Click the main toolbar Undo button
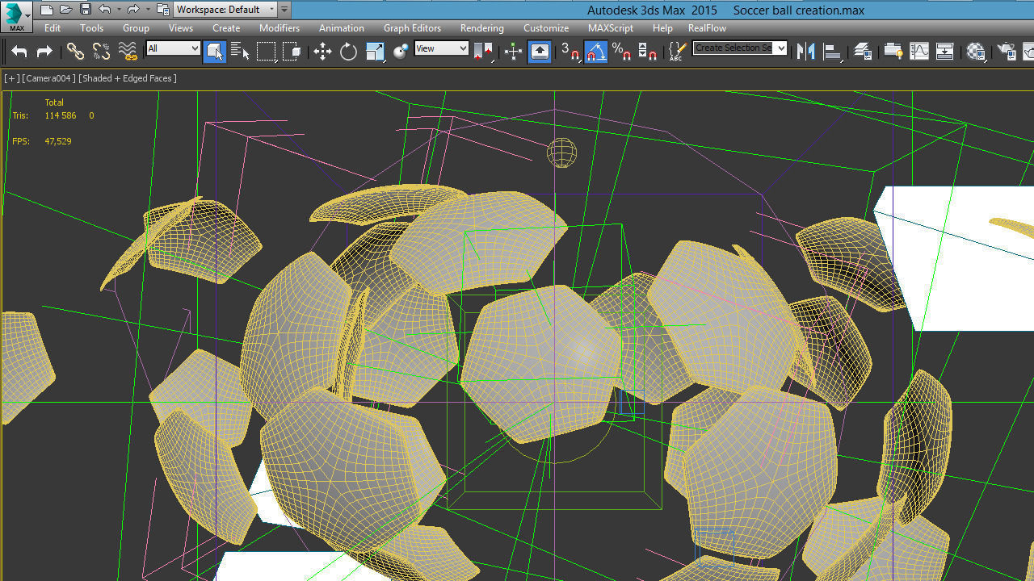This screenshot has height=581, width=1034. tap(19, 52)
